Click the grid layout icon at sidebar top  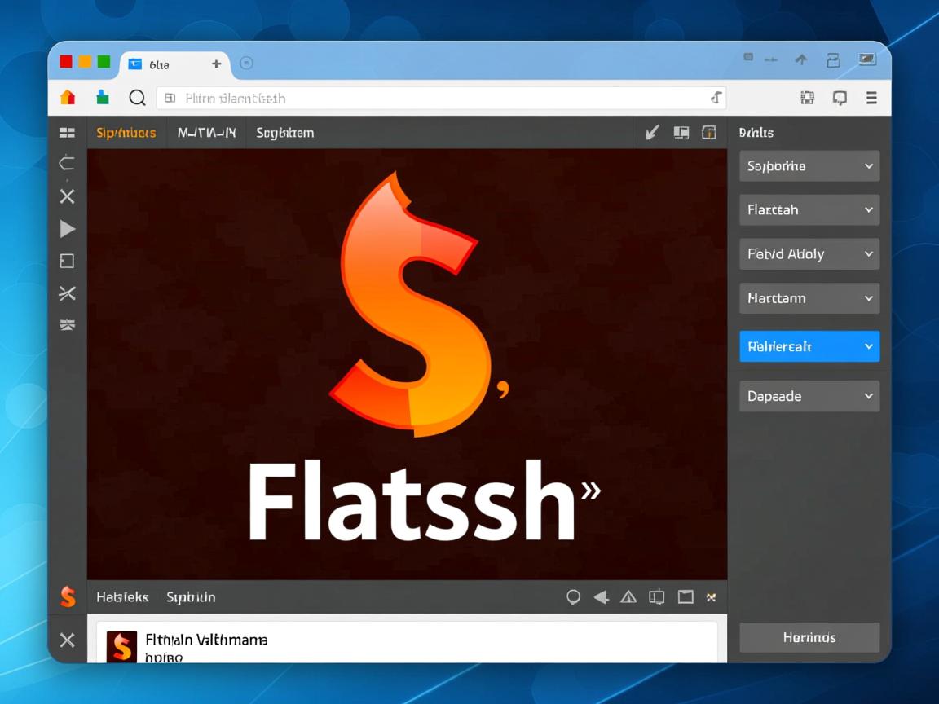click(68, 133)
